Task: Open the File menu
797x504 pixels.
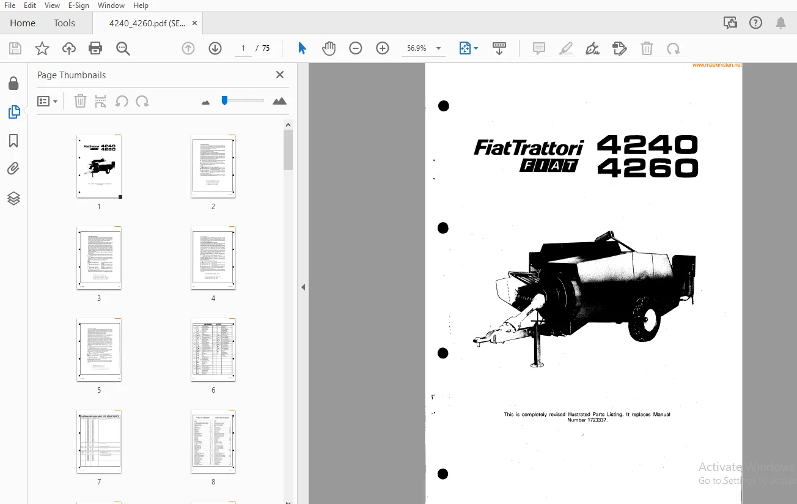Action: point(10,6)
